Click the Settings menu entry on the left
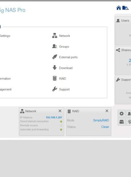 5,36
